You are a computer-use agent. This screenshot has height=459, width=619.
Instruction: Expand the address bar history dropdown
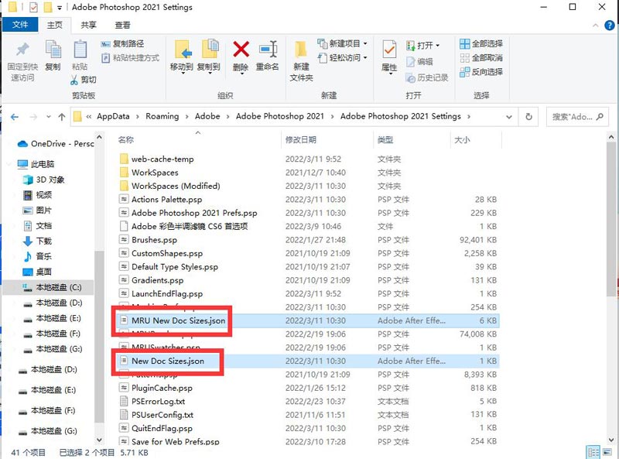(509, 117)
